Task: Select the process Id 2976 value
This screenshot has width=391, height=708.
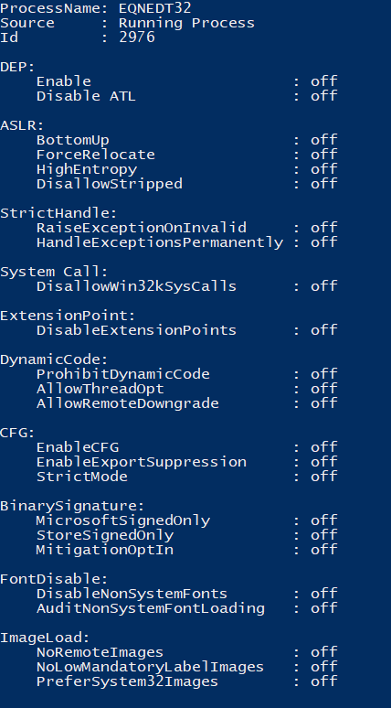Action: click(x=137, y=37)
